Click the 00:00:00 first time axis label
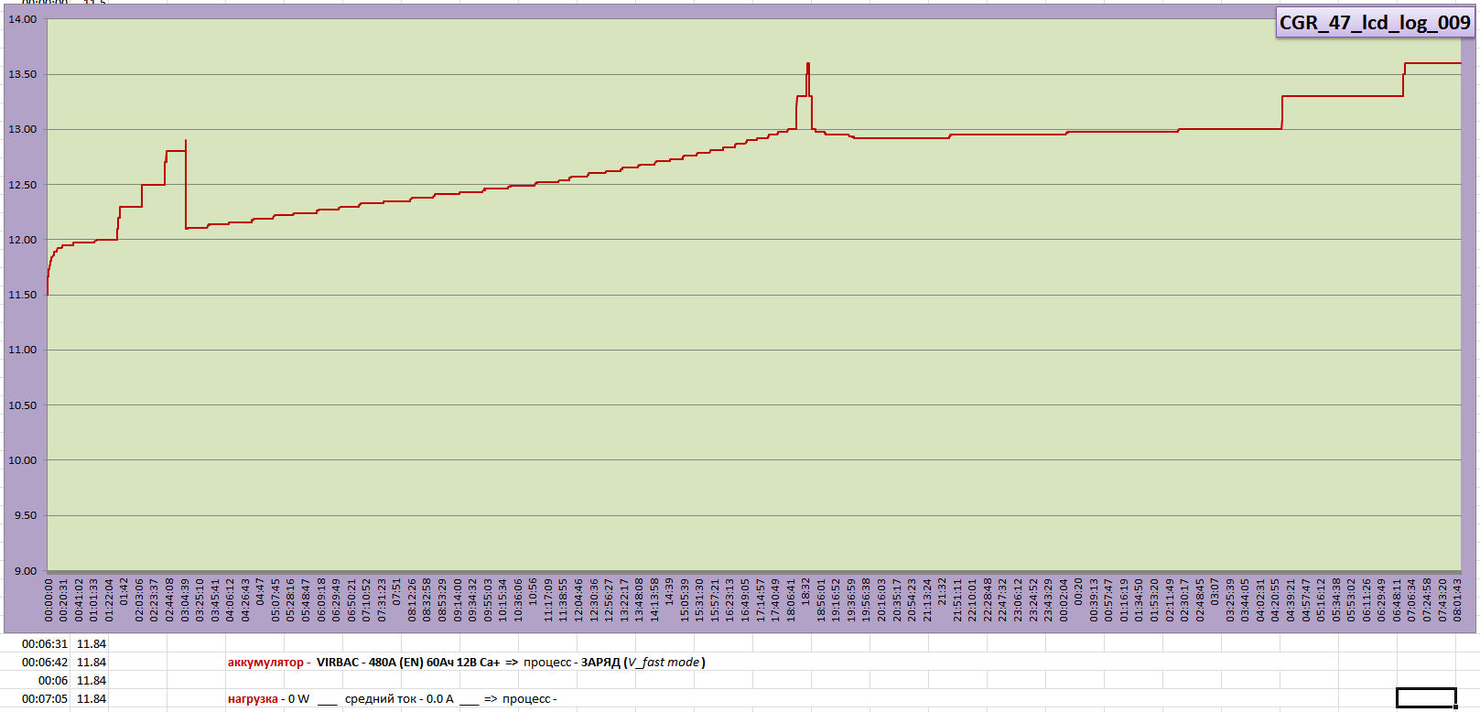Viewport: 1480px width, 712px height. [x=49, y=599]
